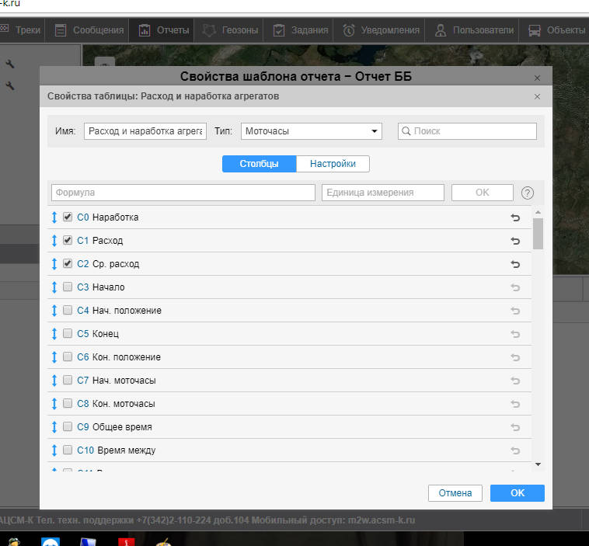Enable the Нач. положение column checkbox
The height and width of the screenshot is (546, 589).
[68, 311]
